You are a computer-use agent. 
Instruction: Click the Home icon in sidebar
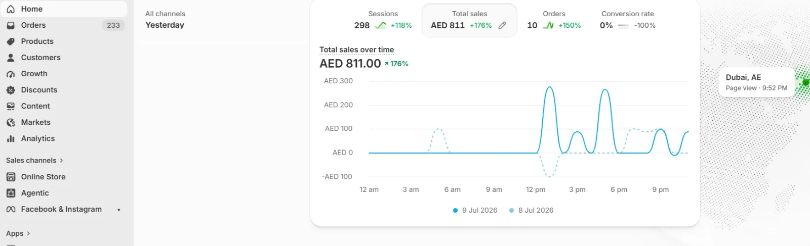11,9
